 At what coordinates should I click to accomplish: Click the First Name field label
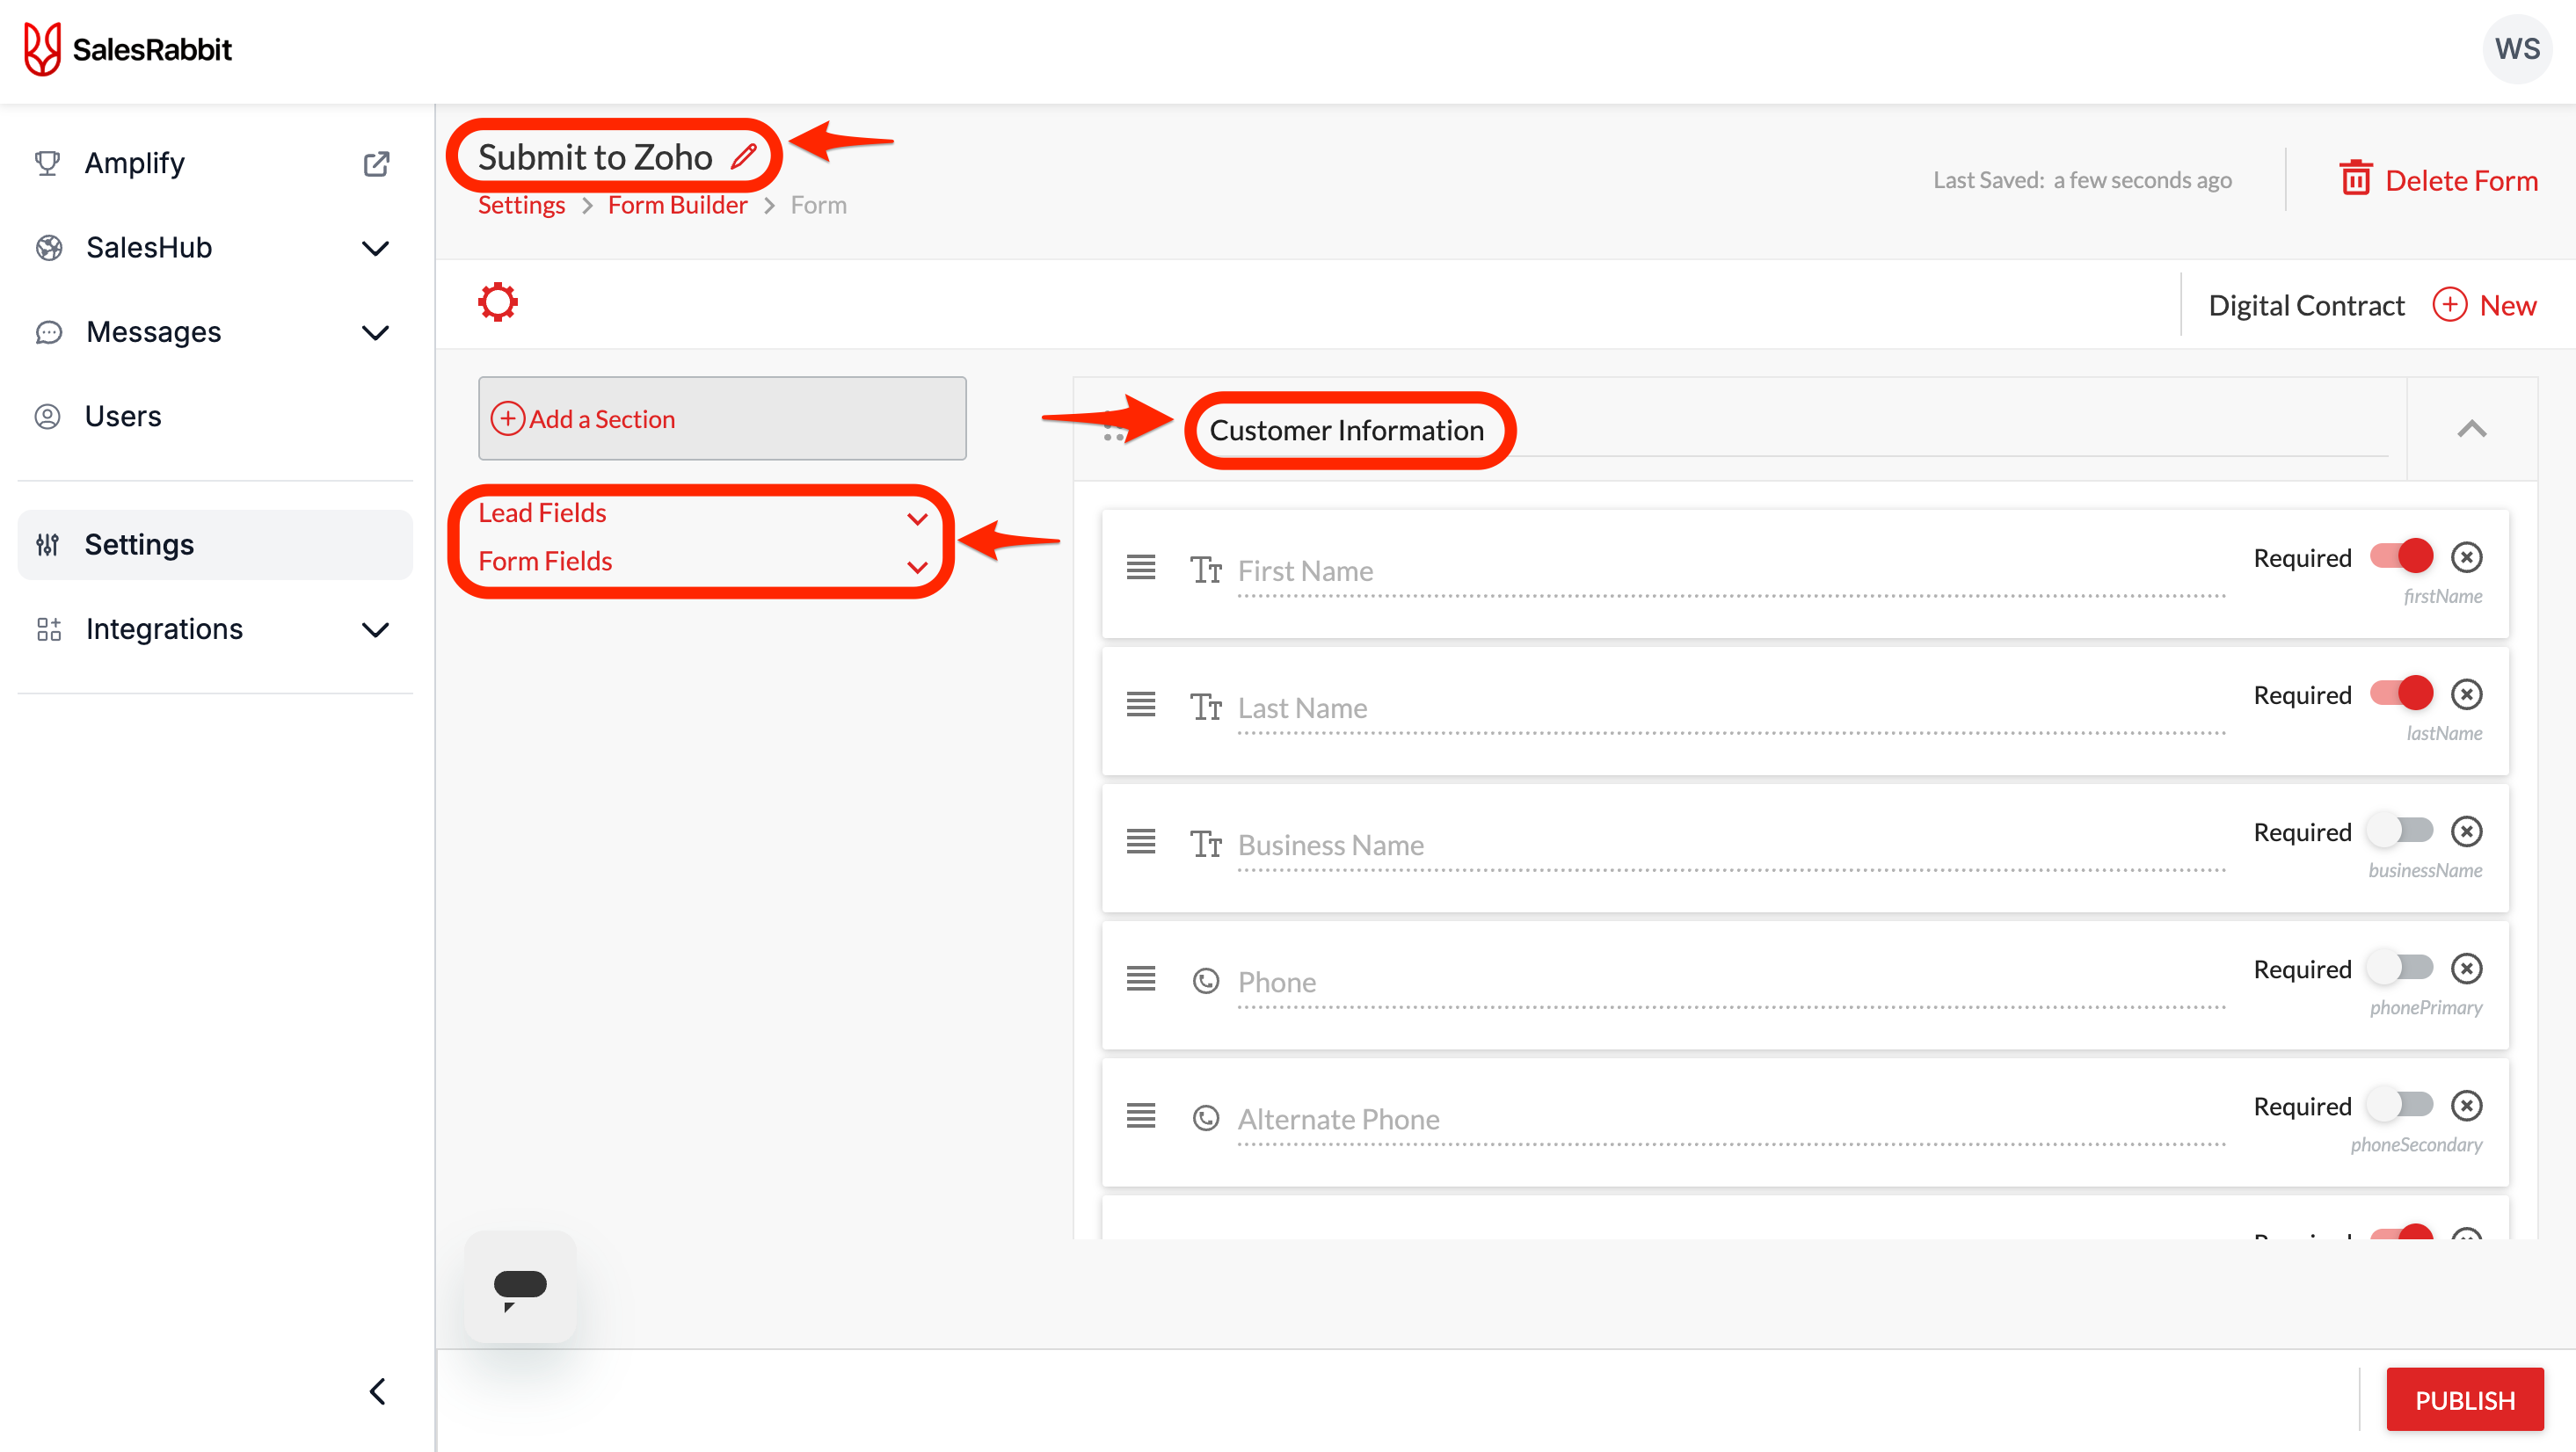pyautogui.click(x=1305, y=570)
